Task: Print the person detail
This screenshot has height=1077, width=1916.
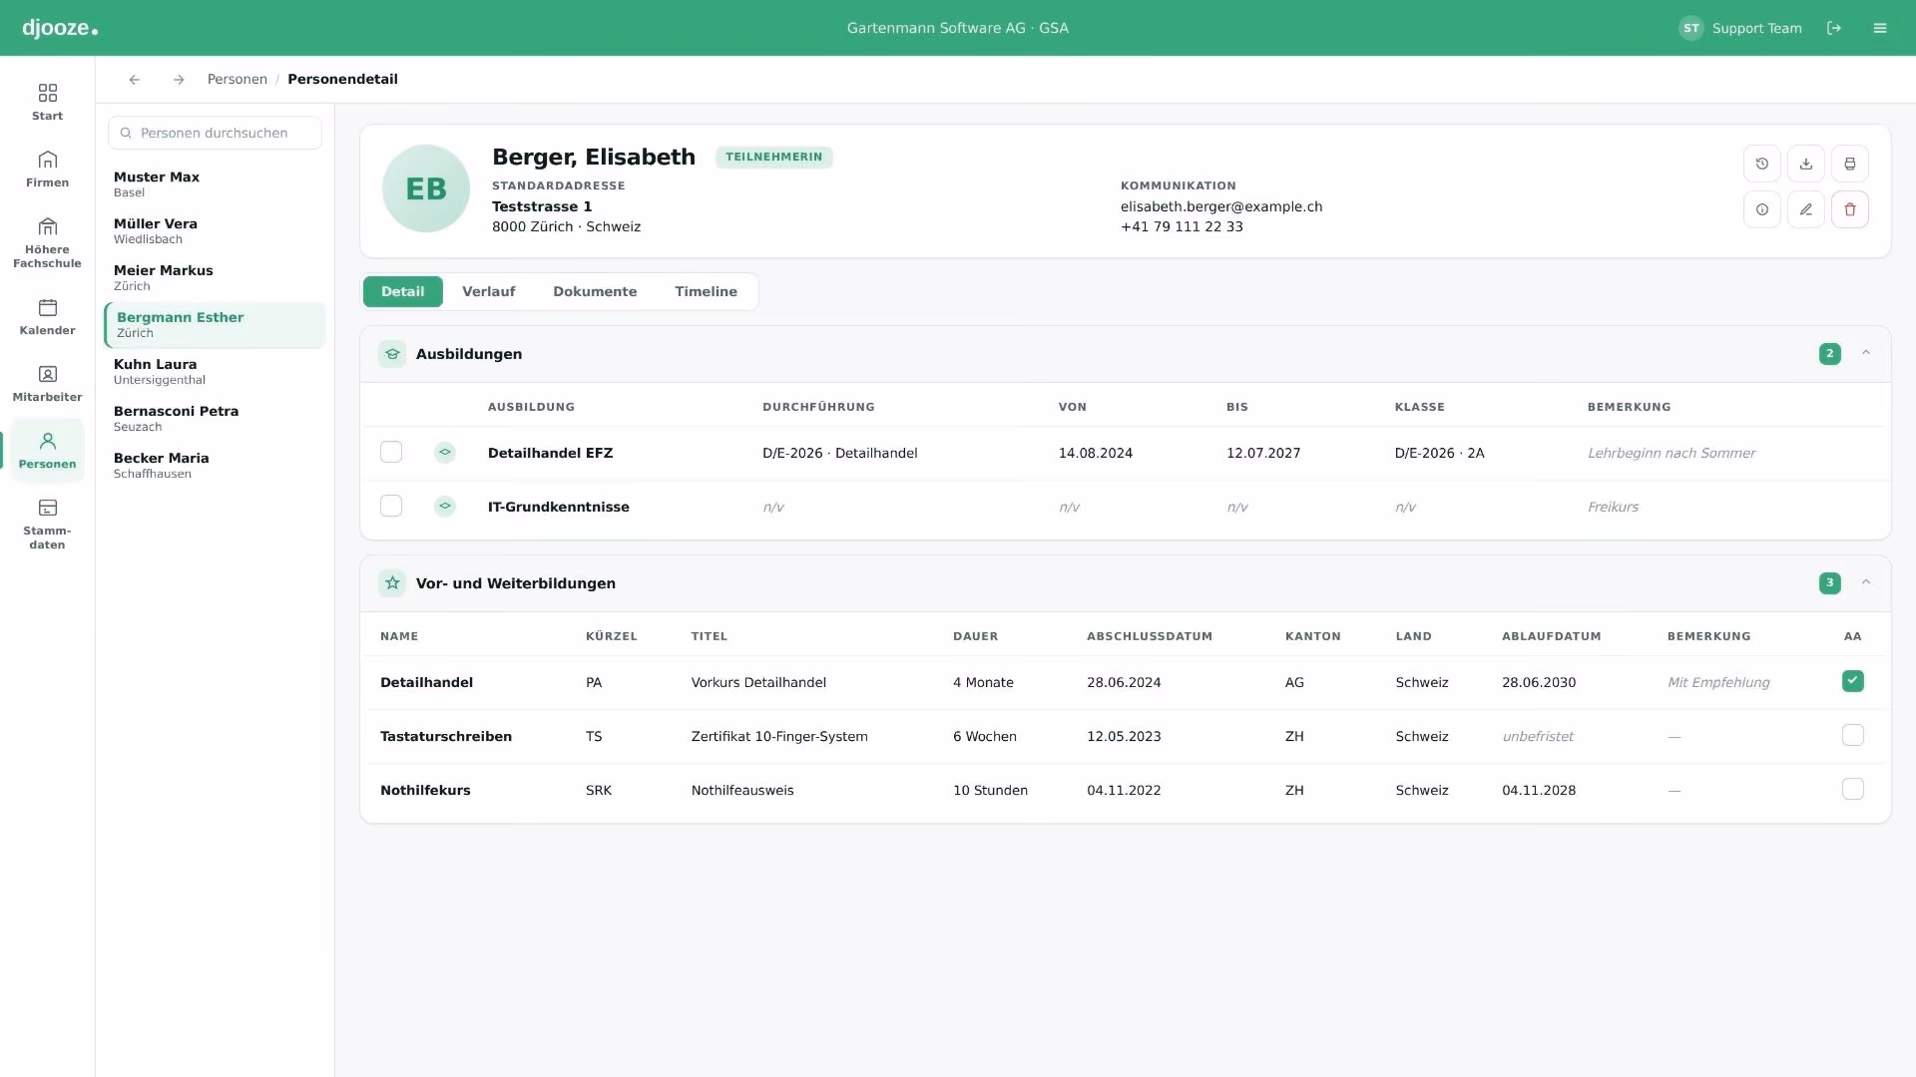Action: [x=1850, y=164]
